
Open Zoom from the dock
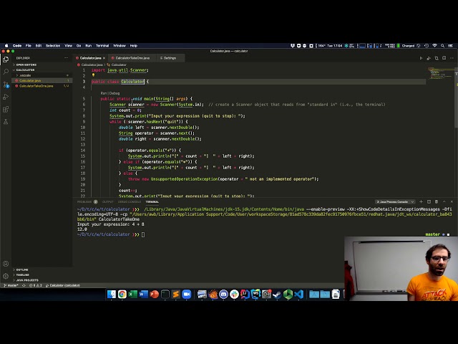pos(186,294)
